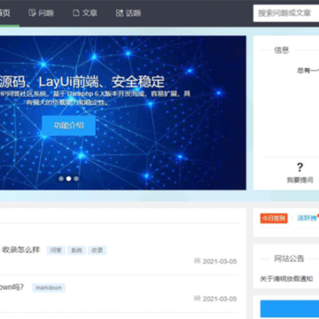Open the 活跃榜 link

coord(307,218)
